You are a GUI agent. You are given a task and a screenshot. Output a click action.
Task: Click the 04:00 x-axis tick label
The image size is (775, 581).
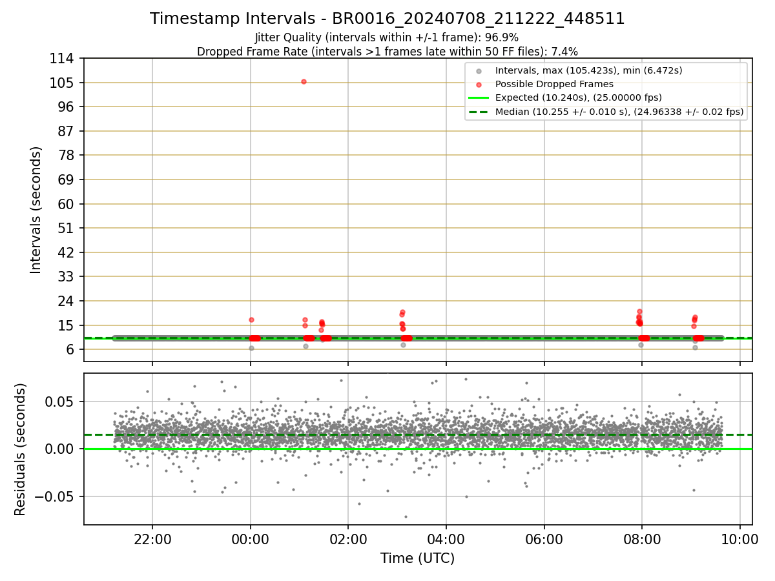446,538
